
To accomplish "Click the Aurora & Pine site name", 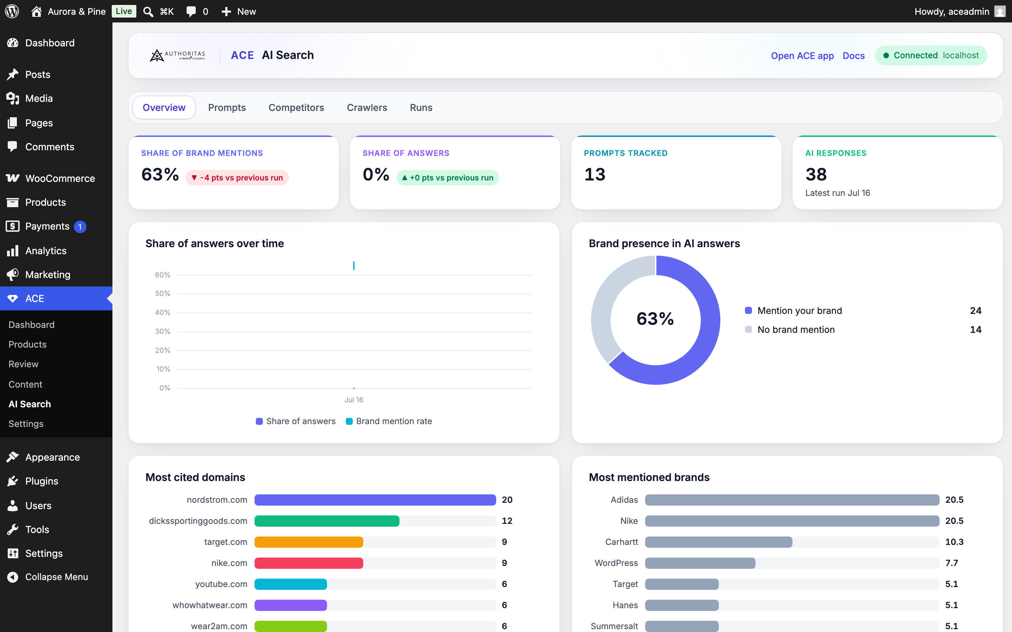I will [77, 11].
